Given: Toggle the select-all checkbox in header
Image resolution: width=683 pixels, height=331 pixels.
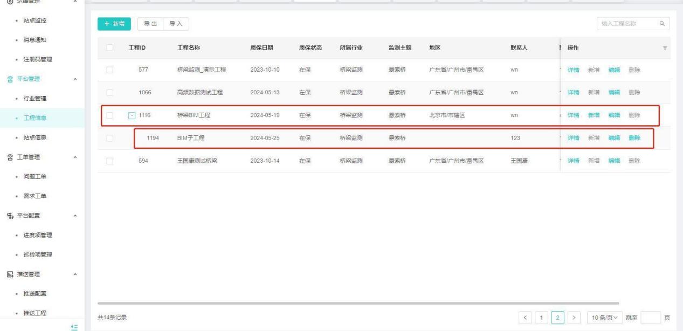Looking at the screenshot, I should point(110,48).
